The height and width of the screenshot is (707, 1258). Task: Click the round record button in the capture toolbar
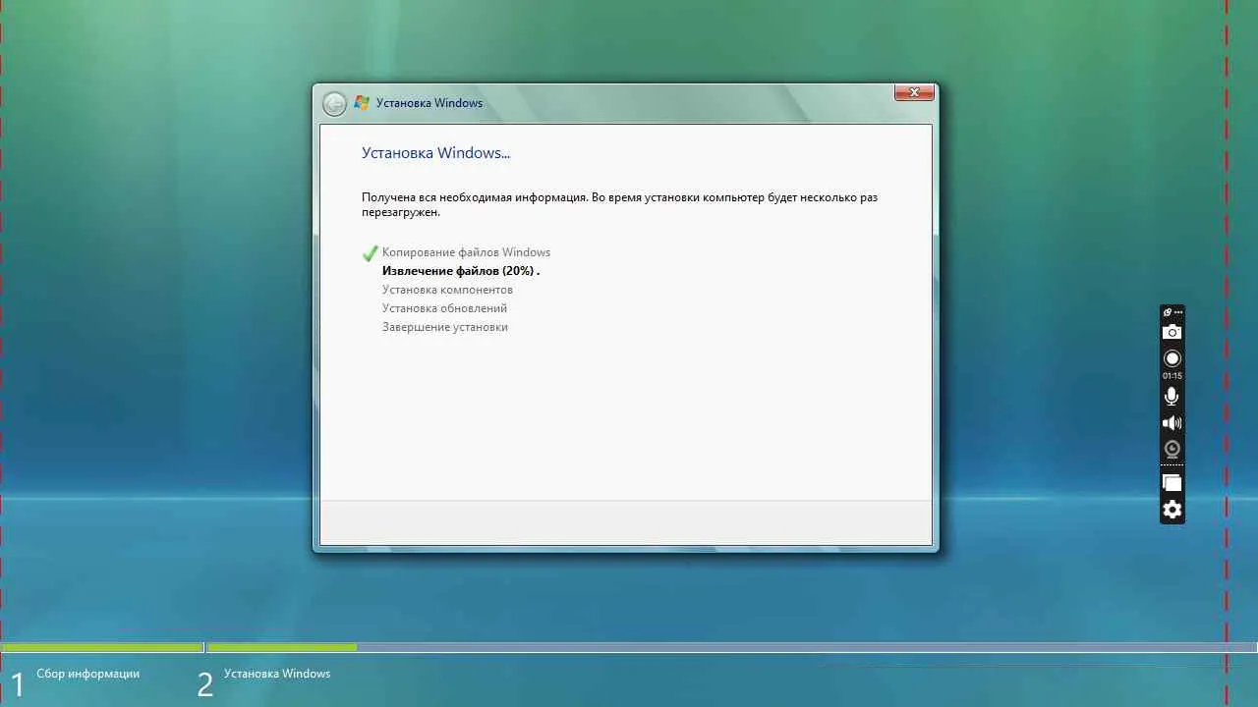[x=1172, y=358]
